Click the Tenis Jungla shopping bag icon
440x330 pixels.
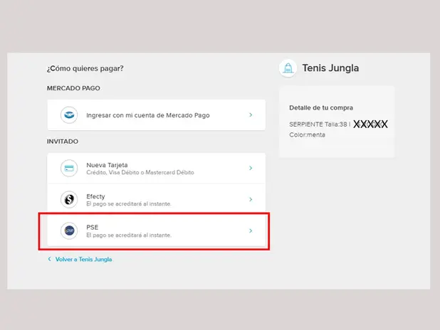(288, 68)
